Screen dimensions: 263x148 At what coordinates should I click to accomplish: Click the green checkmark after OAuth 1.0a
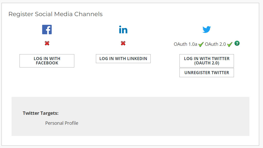click(x=201, y=44)
